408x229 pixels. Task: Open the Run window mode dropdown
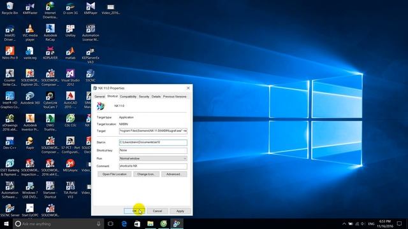click(153, 158)
